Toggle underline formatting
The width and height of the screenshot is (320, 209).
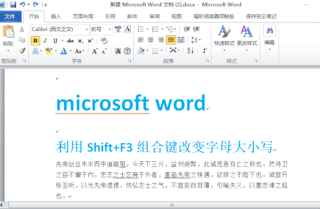pos(55,41)
